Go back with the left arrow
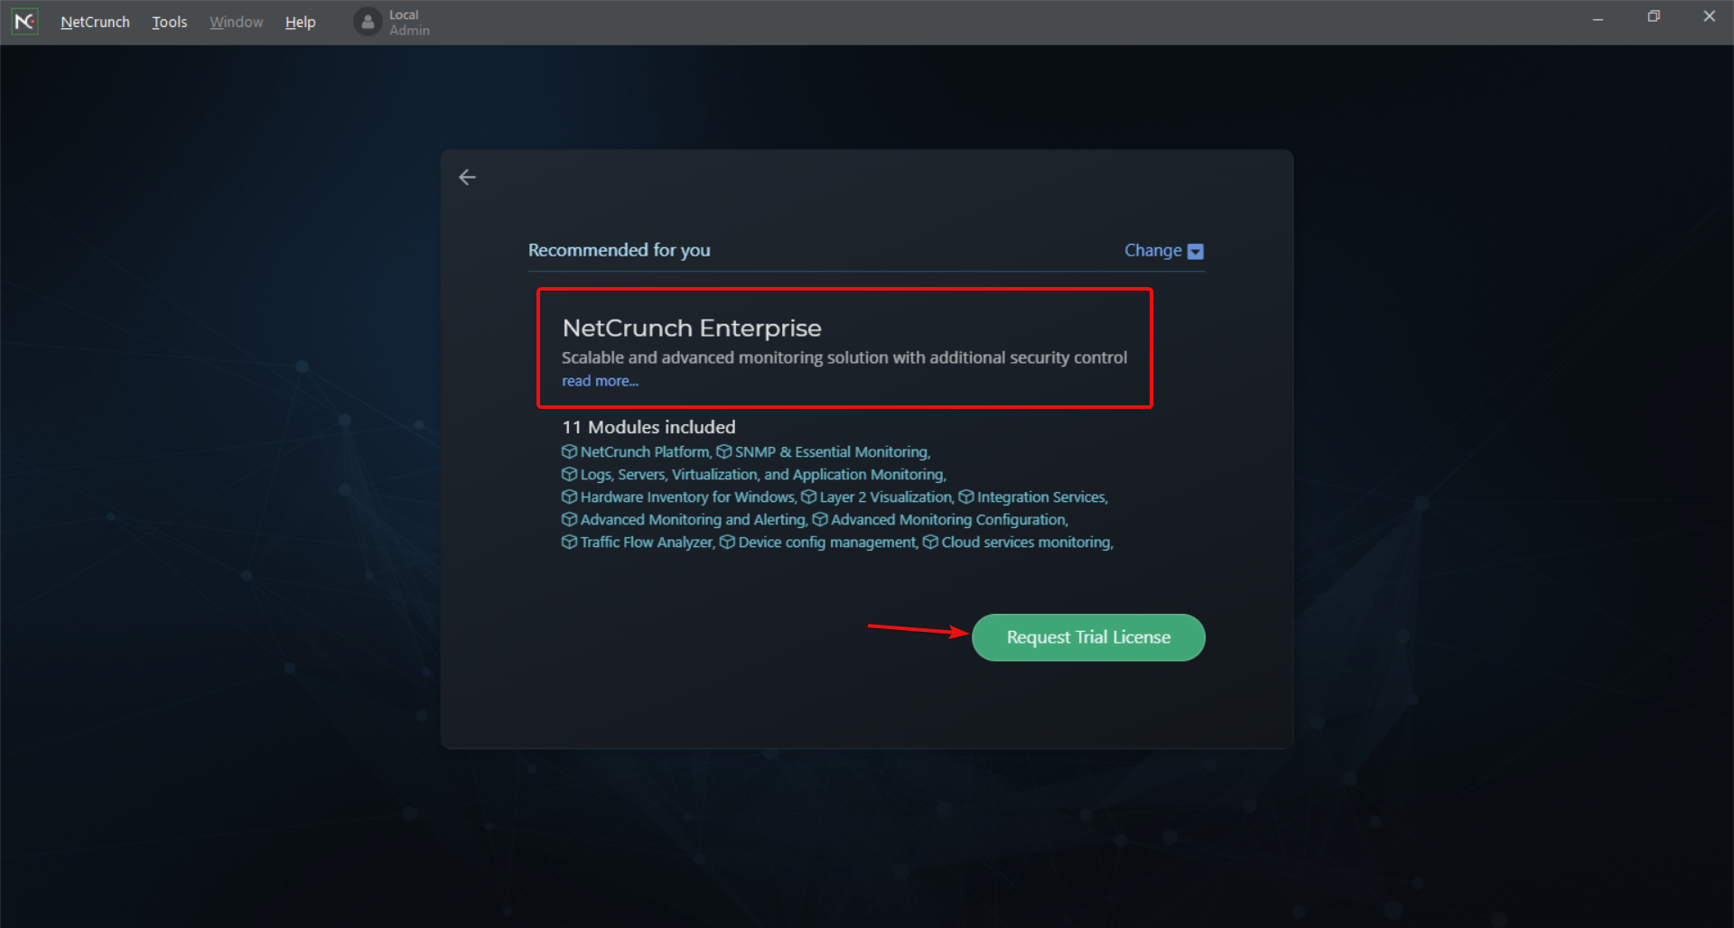The width and height of the screenshot is (1734, 928). (467, 177)
